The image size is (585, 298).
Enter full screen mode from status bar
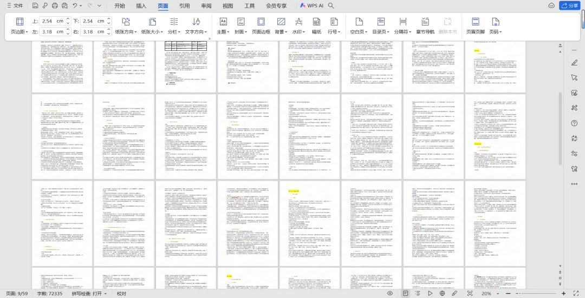coord(576,294)
